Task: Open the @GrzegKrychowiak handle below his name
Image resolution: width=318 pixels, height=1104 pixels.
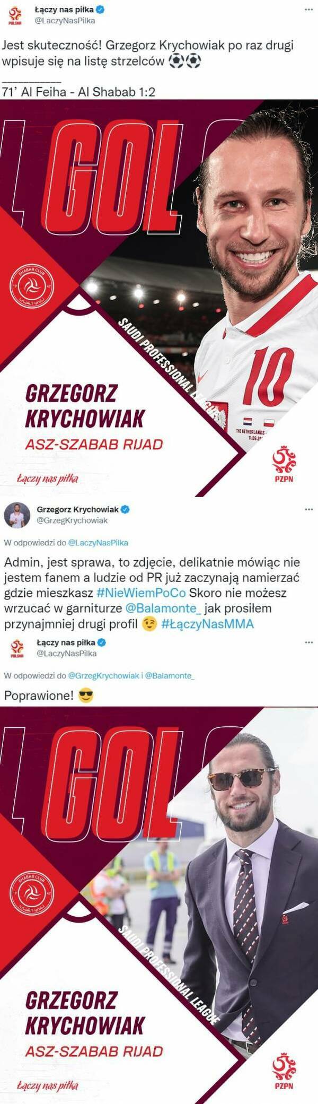Action: click(x=72, y=520)
